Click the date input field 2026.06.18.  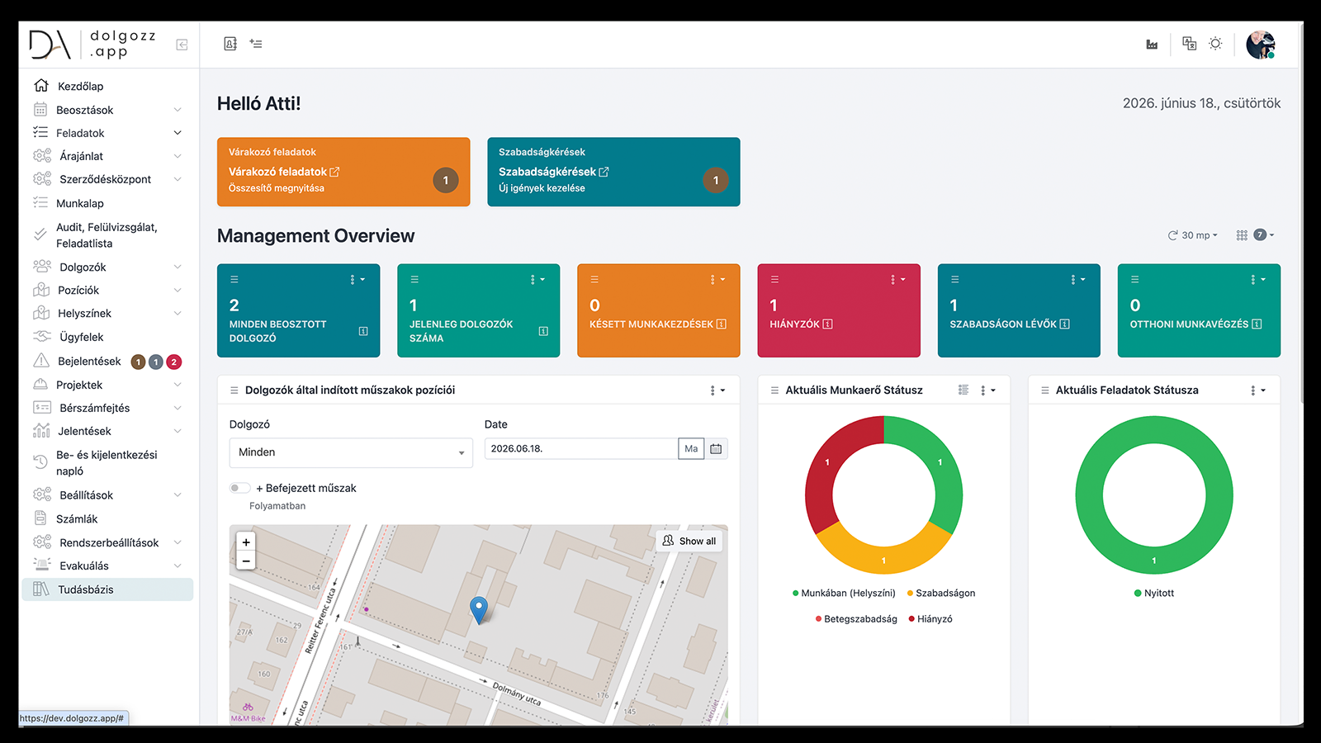(581, 449)
